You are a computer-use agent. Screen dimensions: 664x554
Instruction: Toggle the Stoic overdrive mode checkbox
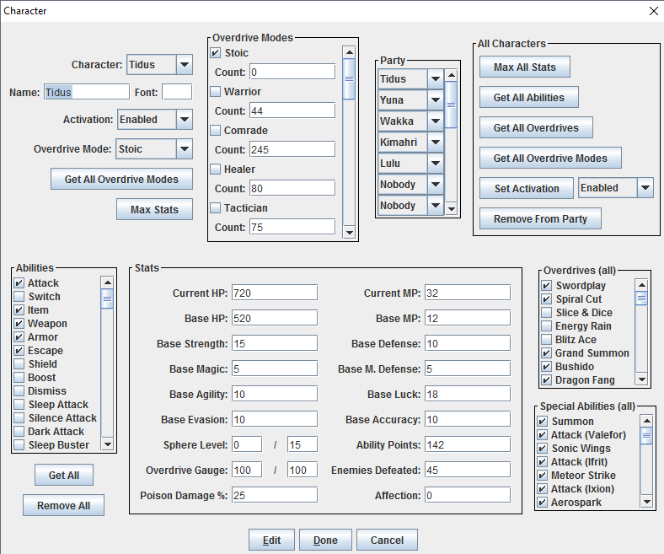pyautogui.click(x=216, y=52)
